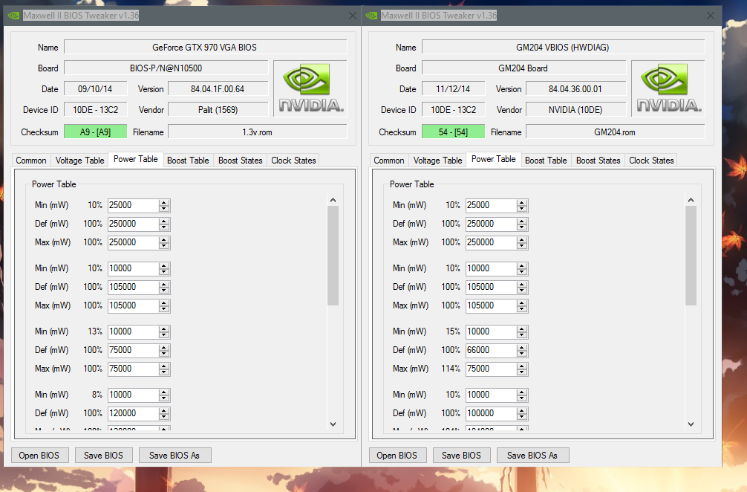
Task: Click the stepper on the Def (mW) 105000 field, left window
Action: coord(164,287)
